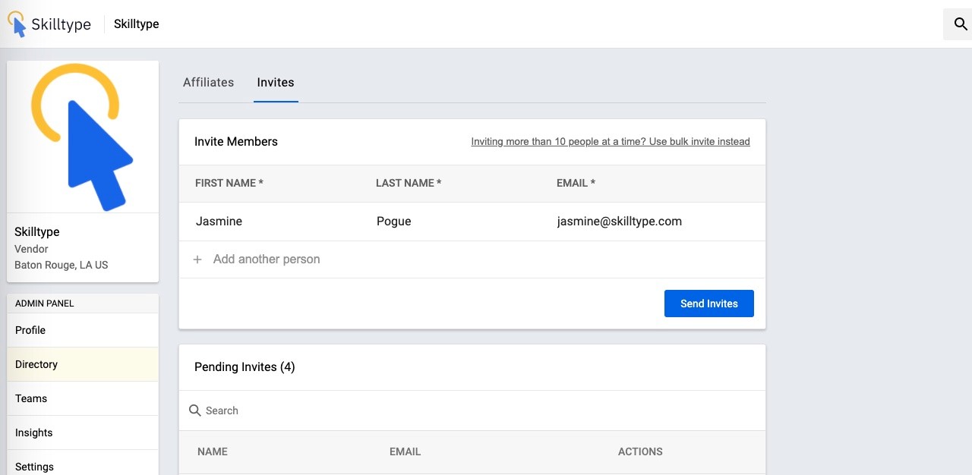Screen dimensions: 972x475
Task: Click the Skilltype logo in the header
Action: 49,24
